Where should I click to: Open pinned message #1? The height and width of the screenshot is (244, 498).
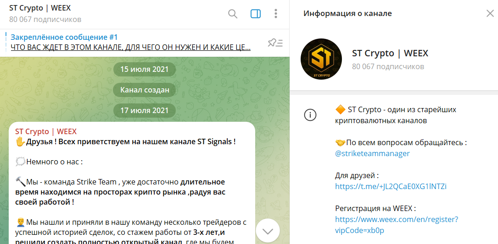[131, 42]
